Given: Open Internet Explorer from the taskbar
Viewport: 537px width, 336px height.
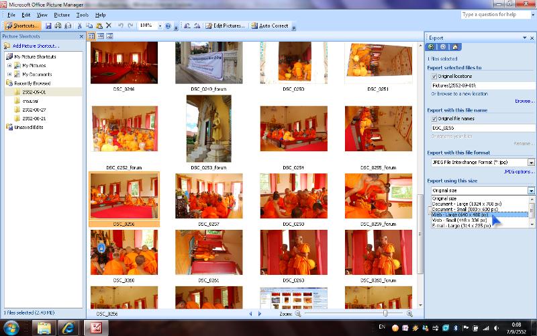Looking at the screenshot, I should [68, 327].
